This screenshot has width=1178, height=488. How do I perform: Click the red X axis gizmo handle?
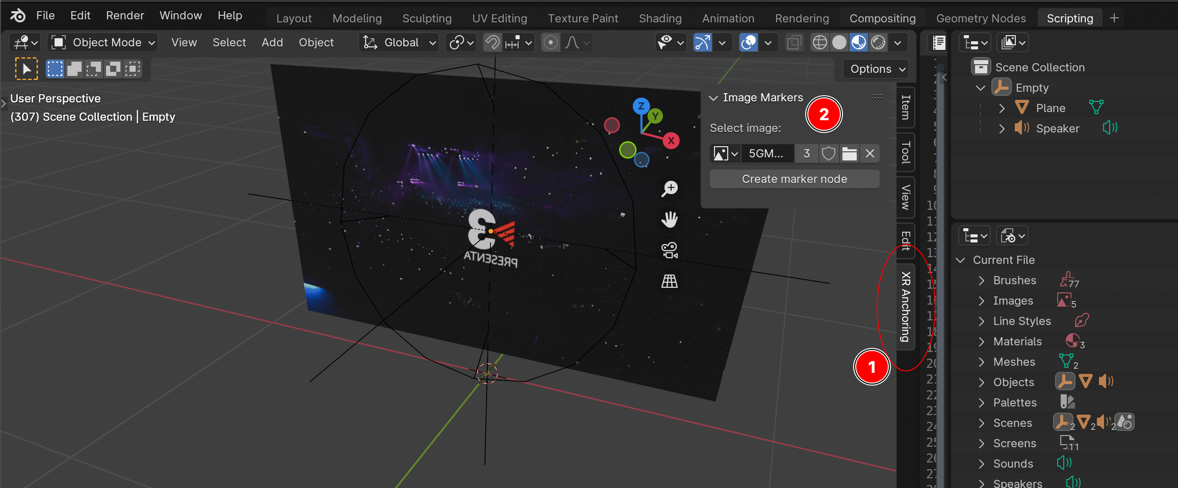(x=671, y=141)
